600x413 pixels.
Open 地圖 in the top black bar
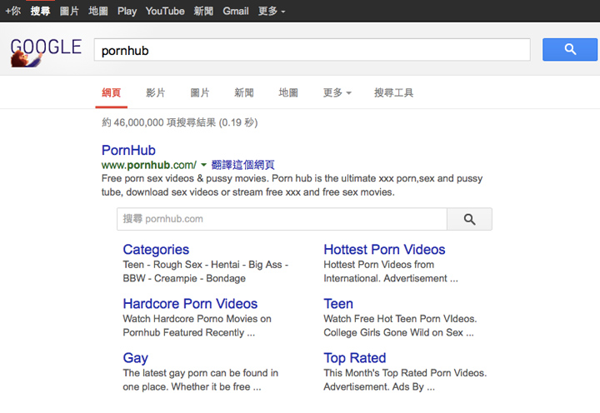tap(98, 11)
